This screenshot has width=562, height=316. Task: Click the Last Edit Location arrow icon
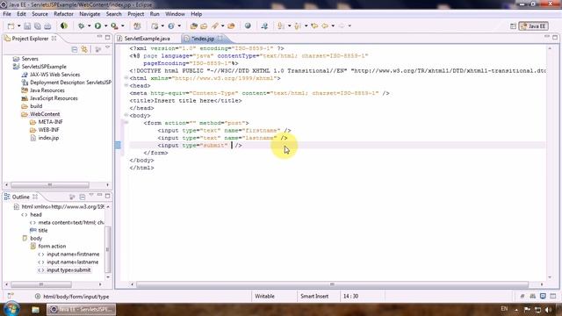point(314,25)
